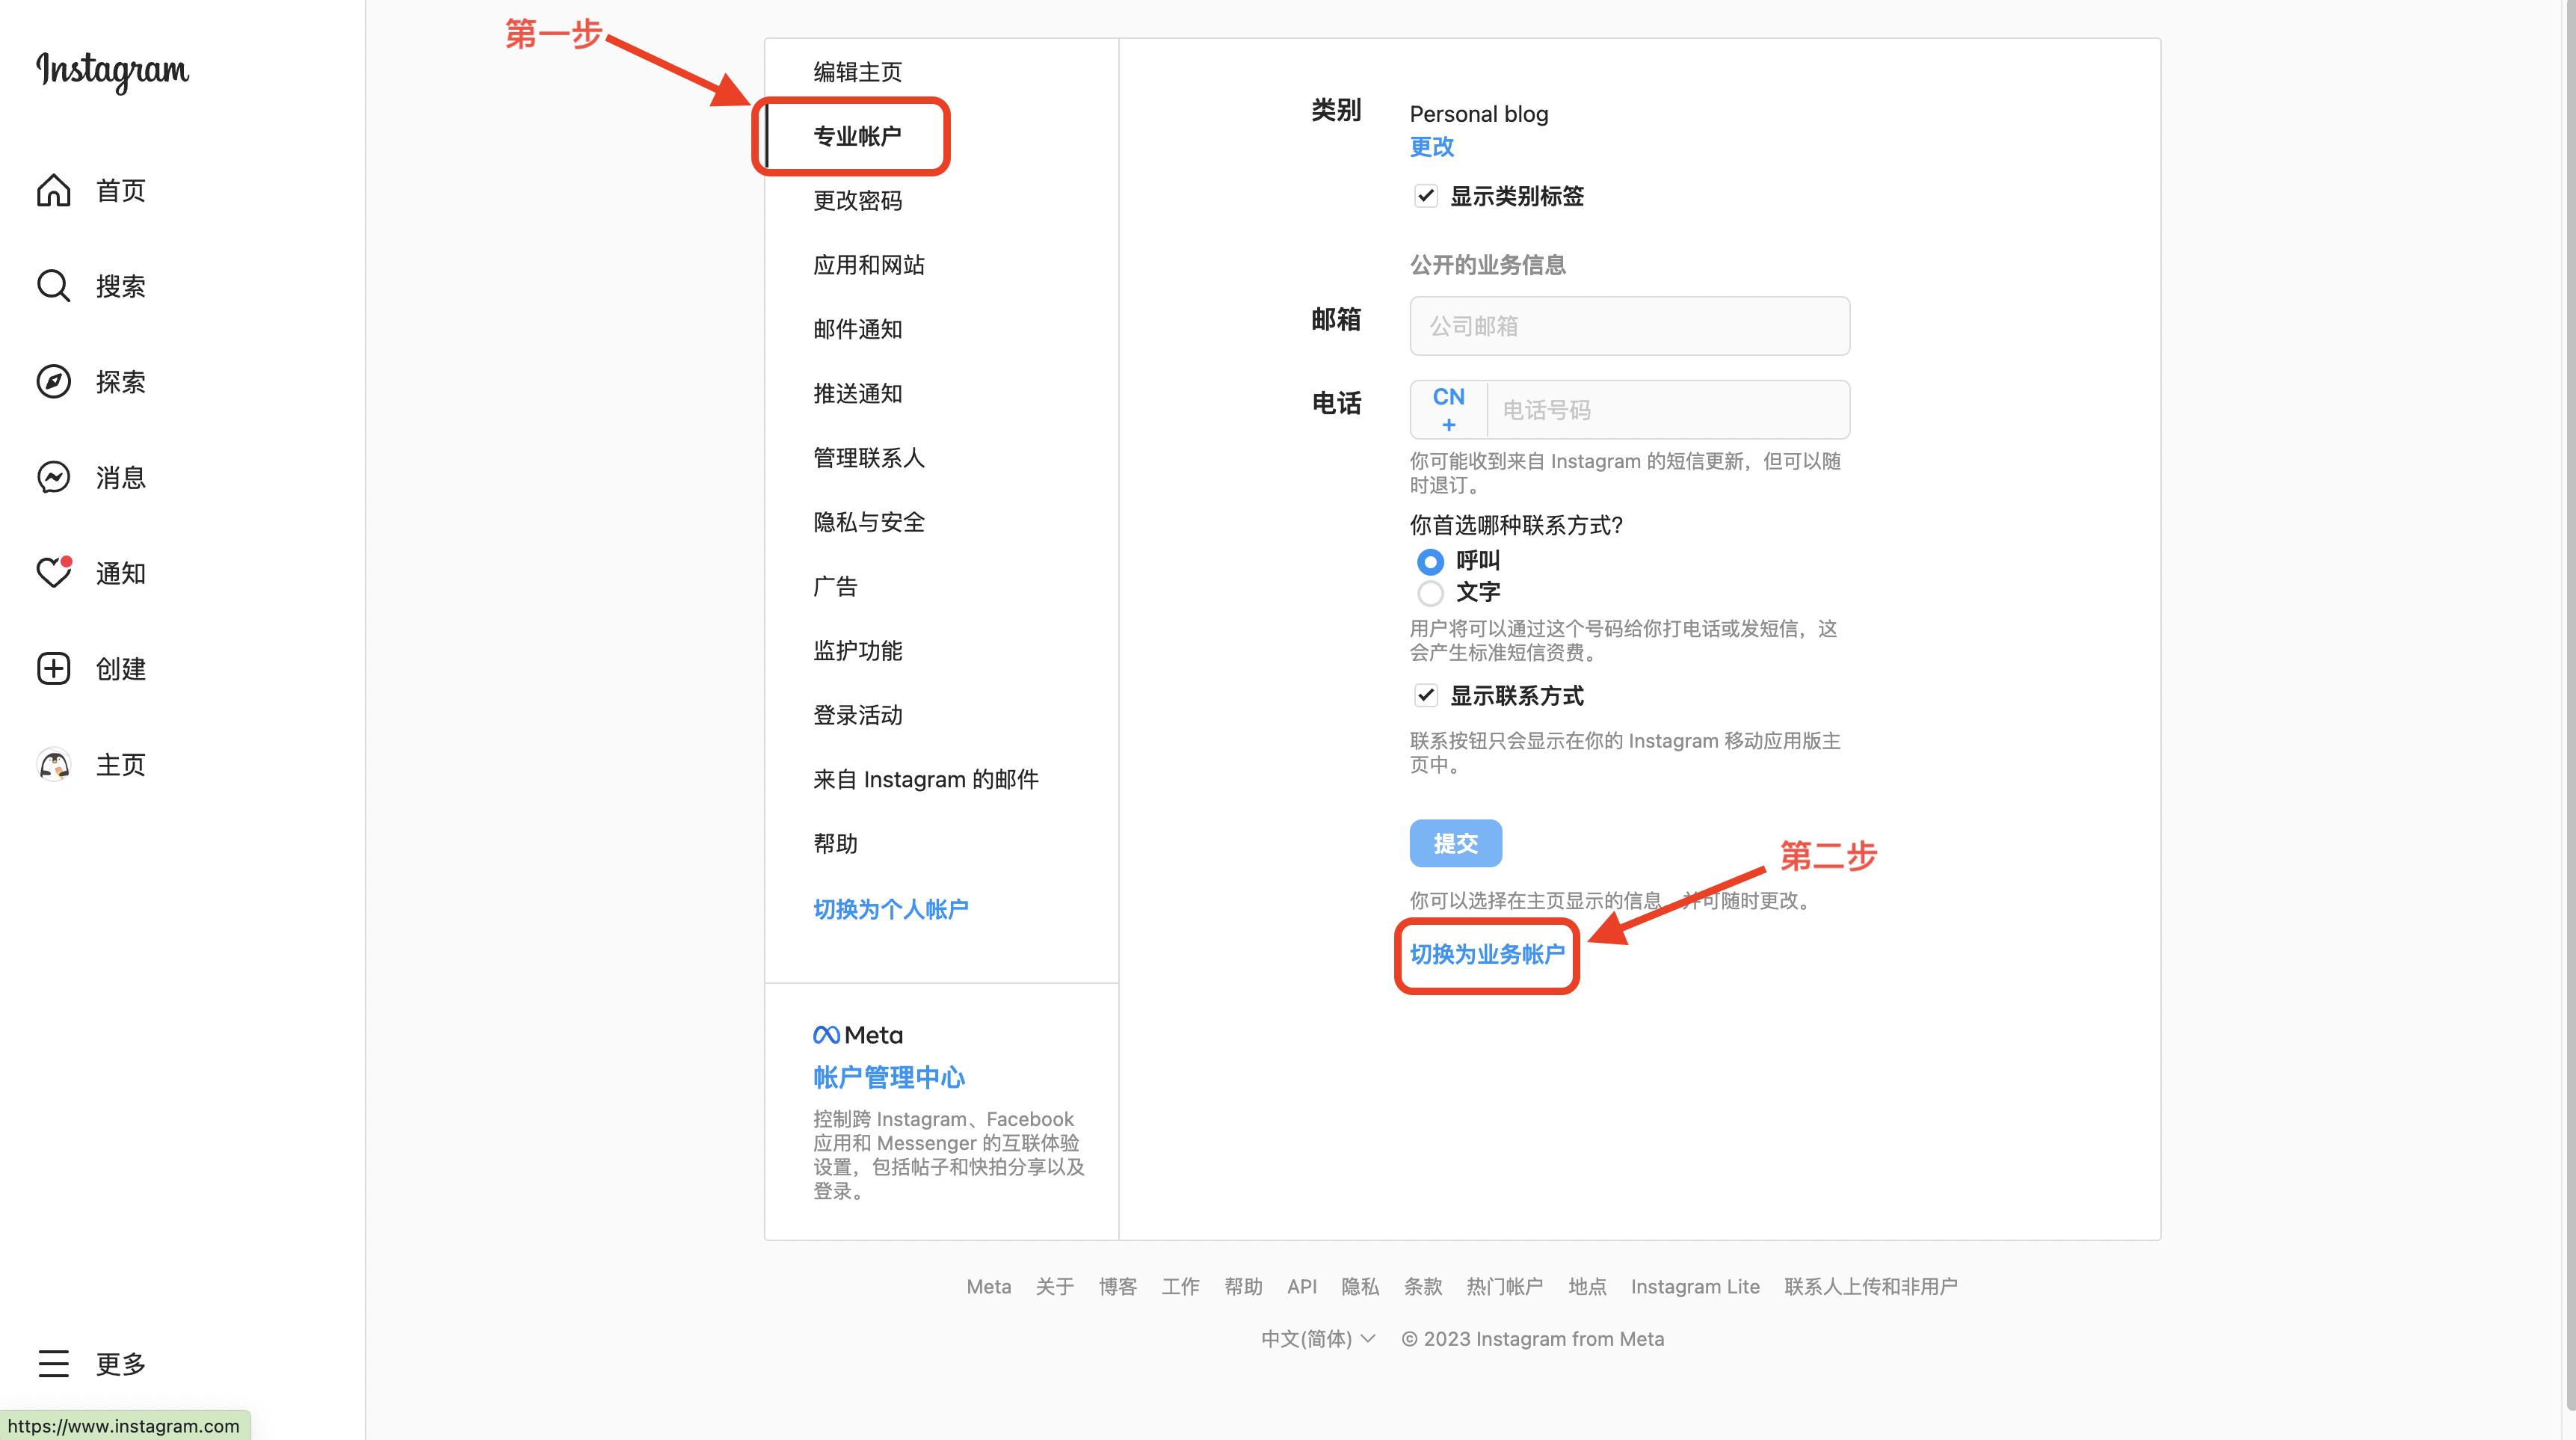Click the footer 帮助 link
Screen dimensions: 2576x1440
[1243, 1287]
